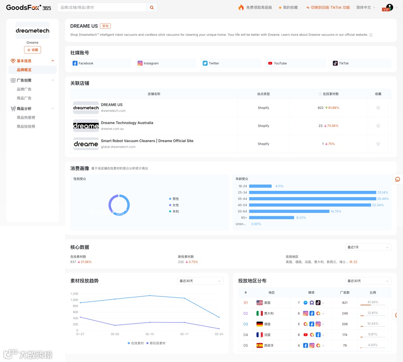Viewport: 403px width, 362px height.
Task: Click the 收藏 favorite button under Dreame logo
Action: point(32,50)
